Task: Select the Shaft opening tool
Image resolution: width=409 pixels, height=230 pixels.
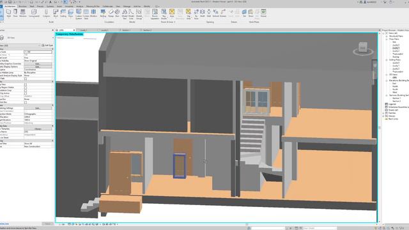Action: pos(203,13)
